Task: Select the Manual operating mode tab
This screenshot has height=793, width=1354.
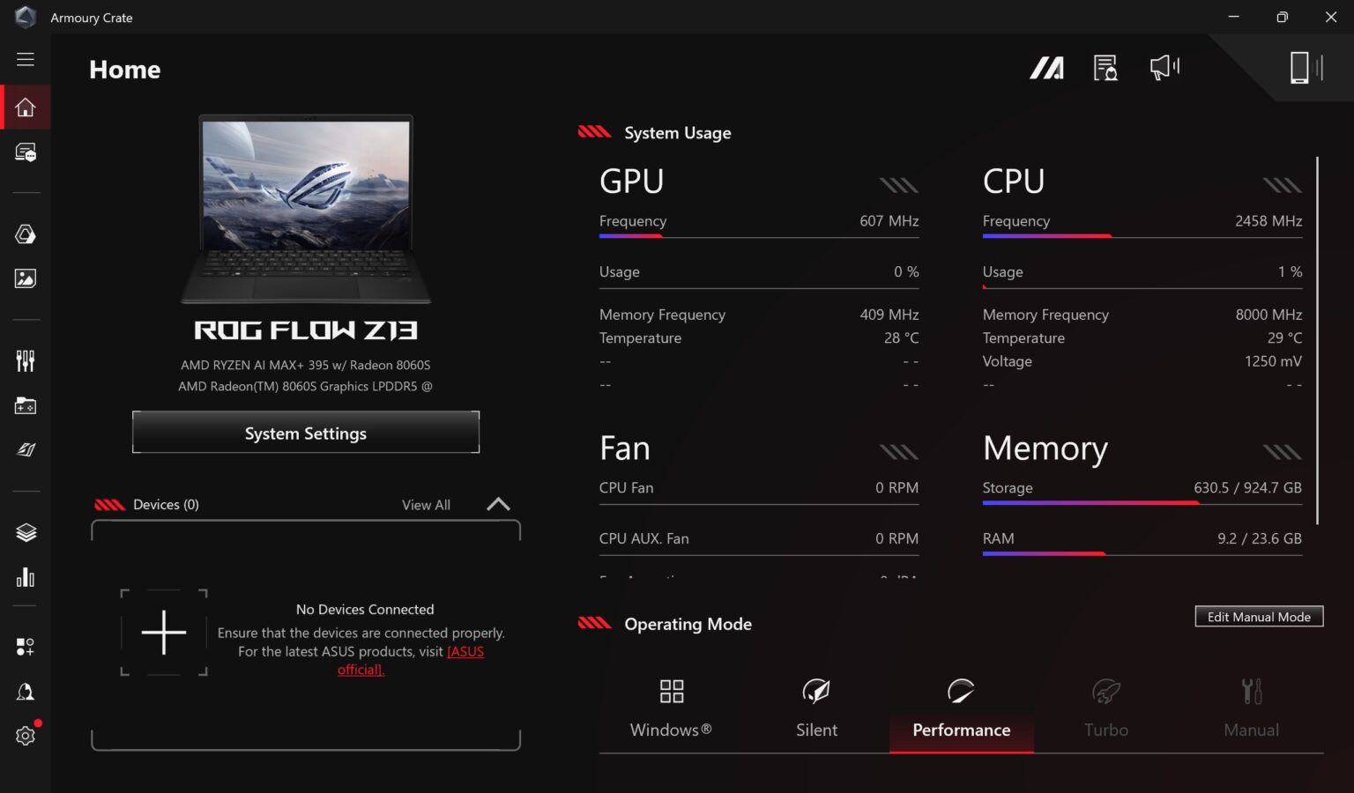Action: pyautogui.click(x=1251, y=709)
